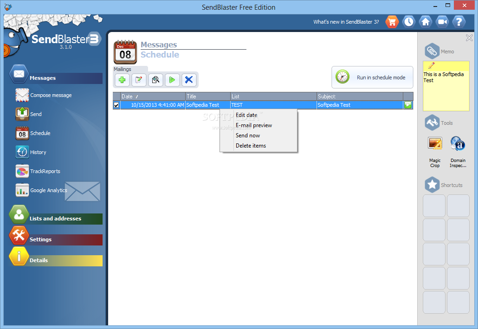Click the home icon in top bar
This screenshot has width=478, height=329.
(x=426, y=22)
